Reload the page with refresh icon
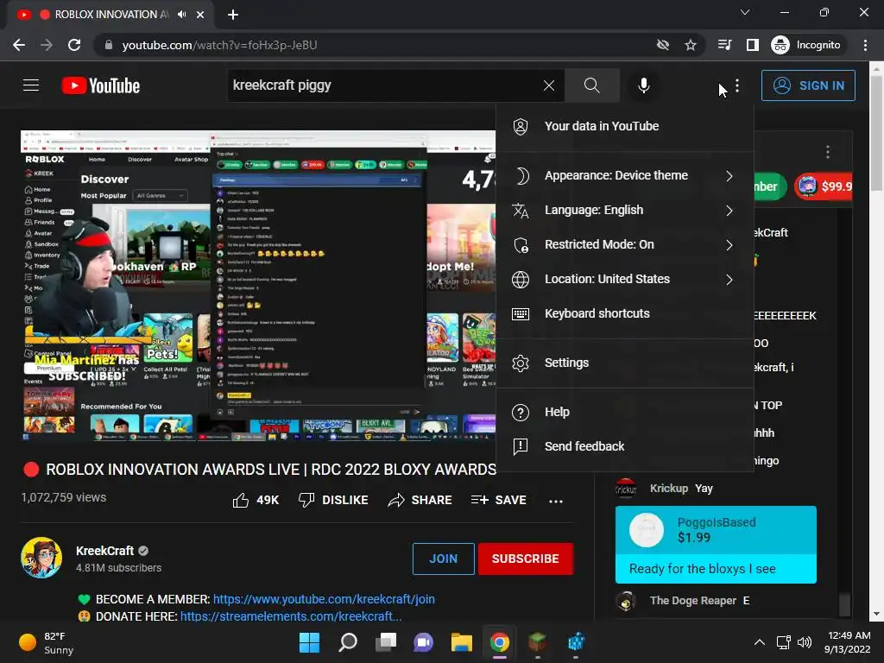Viewport: 884px width, 663px height. (x=74, y=45)
